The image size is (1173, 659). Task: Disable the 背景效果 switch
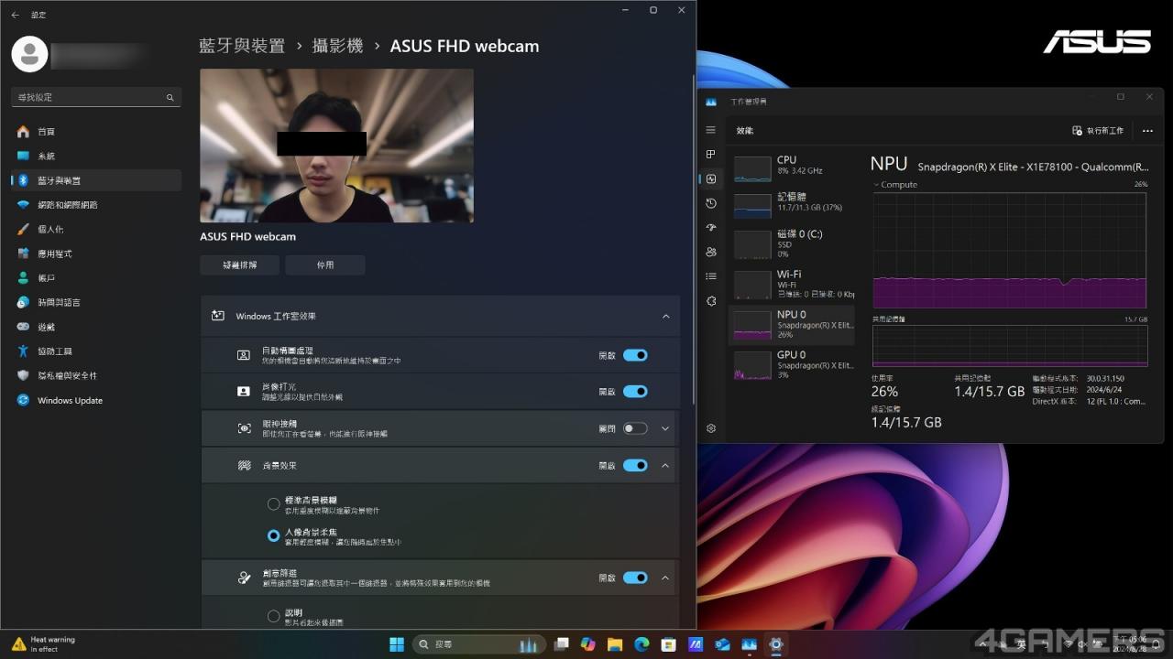(635, 465)
